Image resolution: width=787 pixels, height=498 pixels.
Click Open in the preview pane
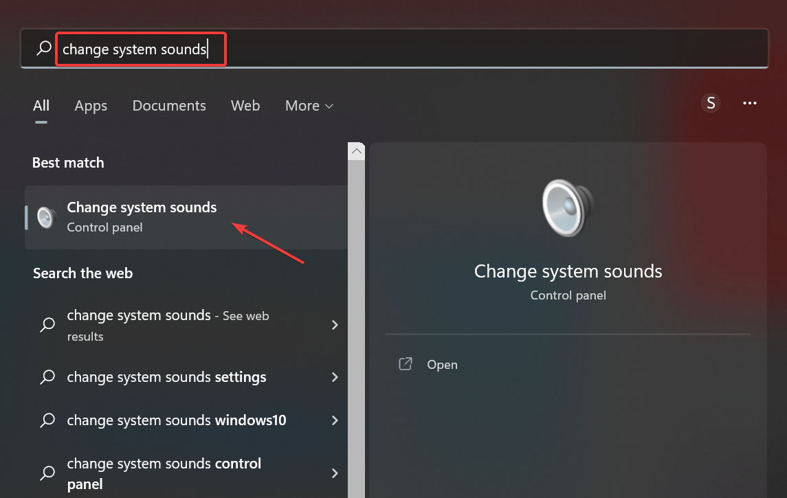click(x=442, y=365)
